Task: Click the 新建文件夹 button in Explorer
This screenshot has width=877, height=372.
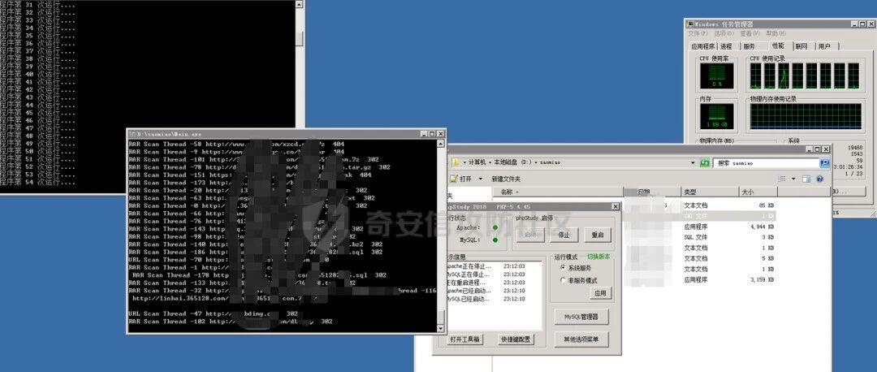Action: [x=506, y=179]
